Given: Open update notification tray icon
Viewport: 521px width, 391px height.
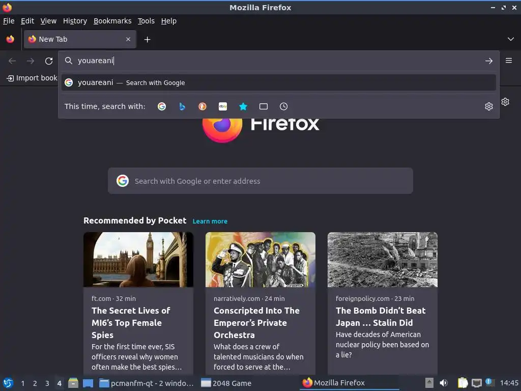Looking at the screenshot, I should point(489,382).
